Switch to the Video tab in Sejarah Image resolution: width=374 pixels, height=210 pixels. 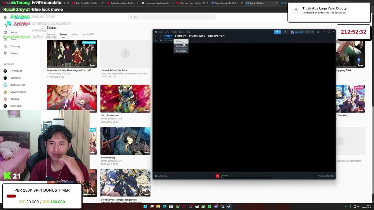click(x=75, y=34)
